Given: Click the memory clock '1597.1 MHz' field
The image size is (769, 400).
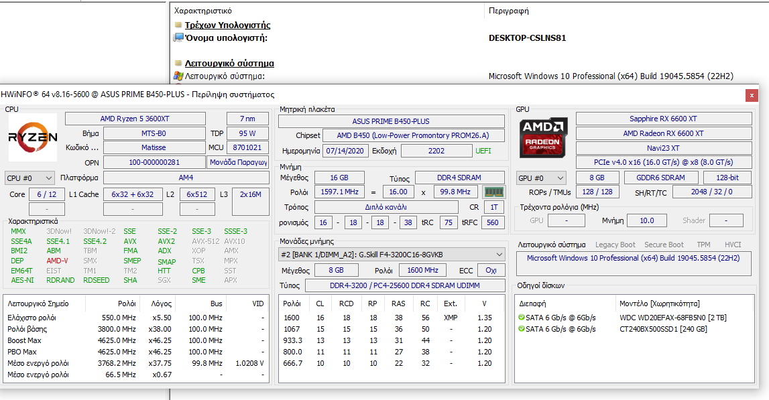Looking at the screenshot, I should [340, 192].
